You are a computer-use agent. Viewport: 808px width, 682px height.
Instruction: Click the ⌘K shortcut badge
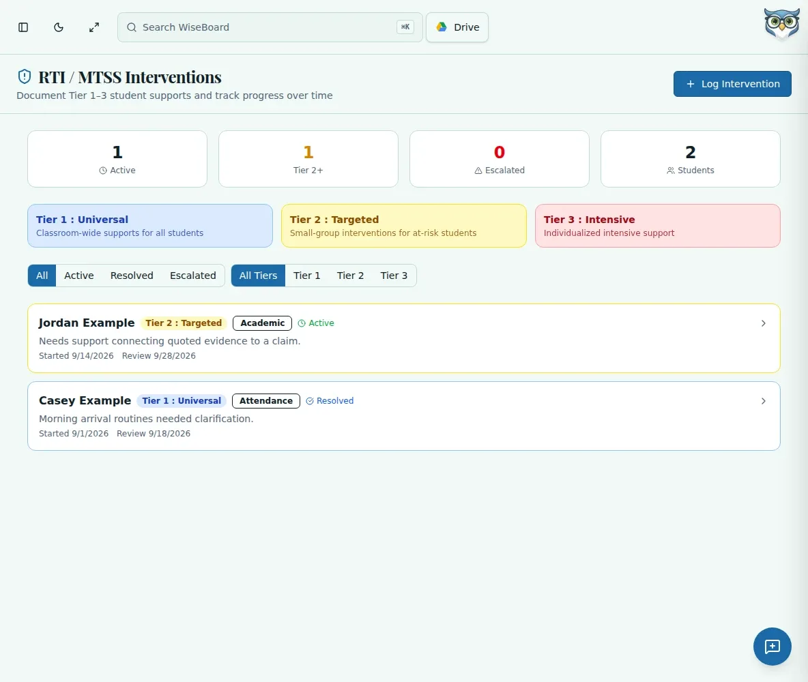click(x=405, y=27)
